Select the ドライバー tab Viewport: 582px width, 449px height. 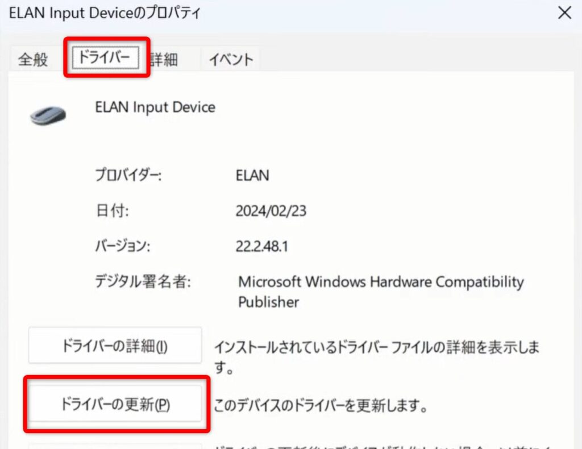pyautogui.click(x=106, y=57)
